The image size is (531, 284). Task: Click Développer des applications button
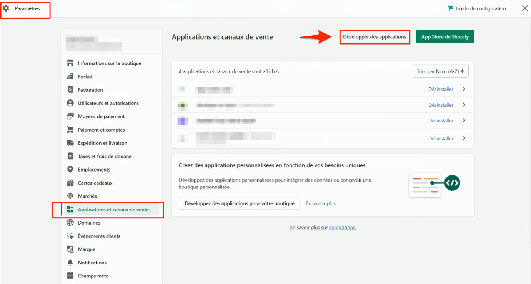[x=375, y=37]
